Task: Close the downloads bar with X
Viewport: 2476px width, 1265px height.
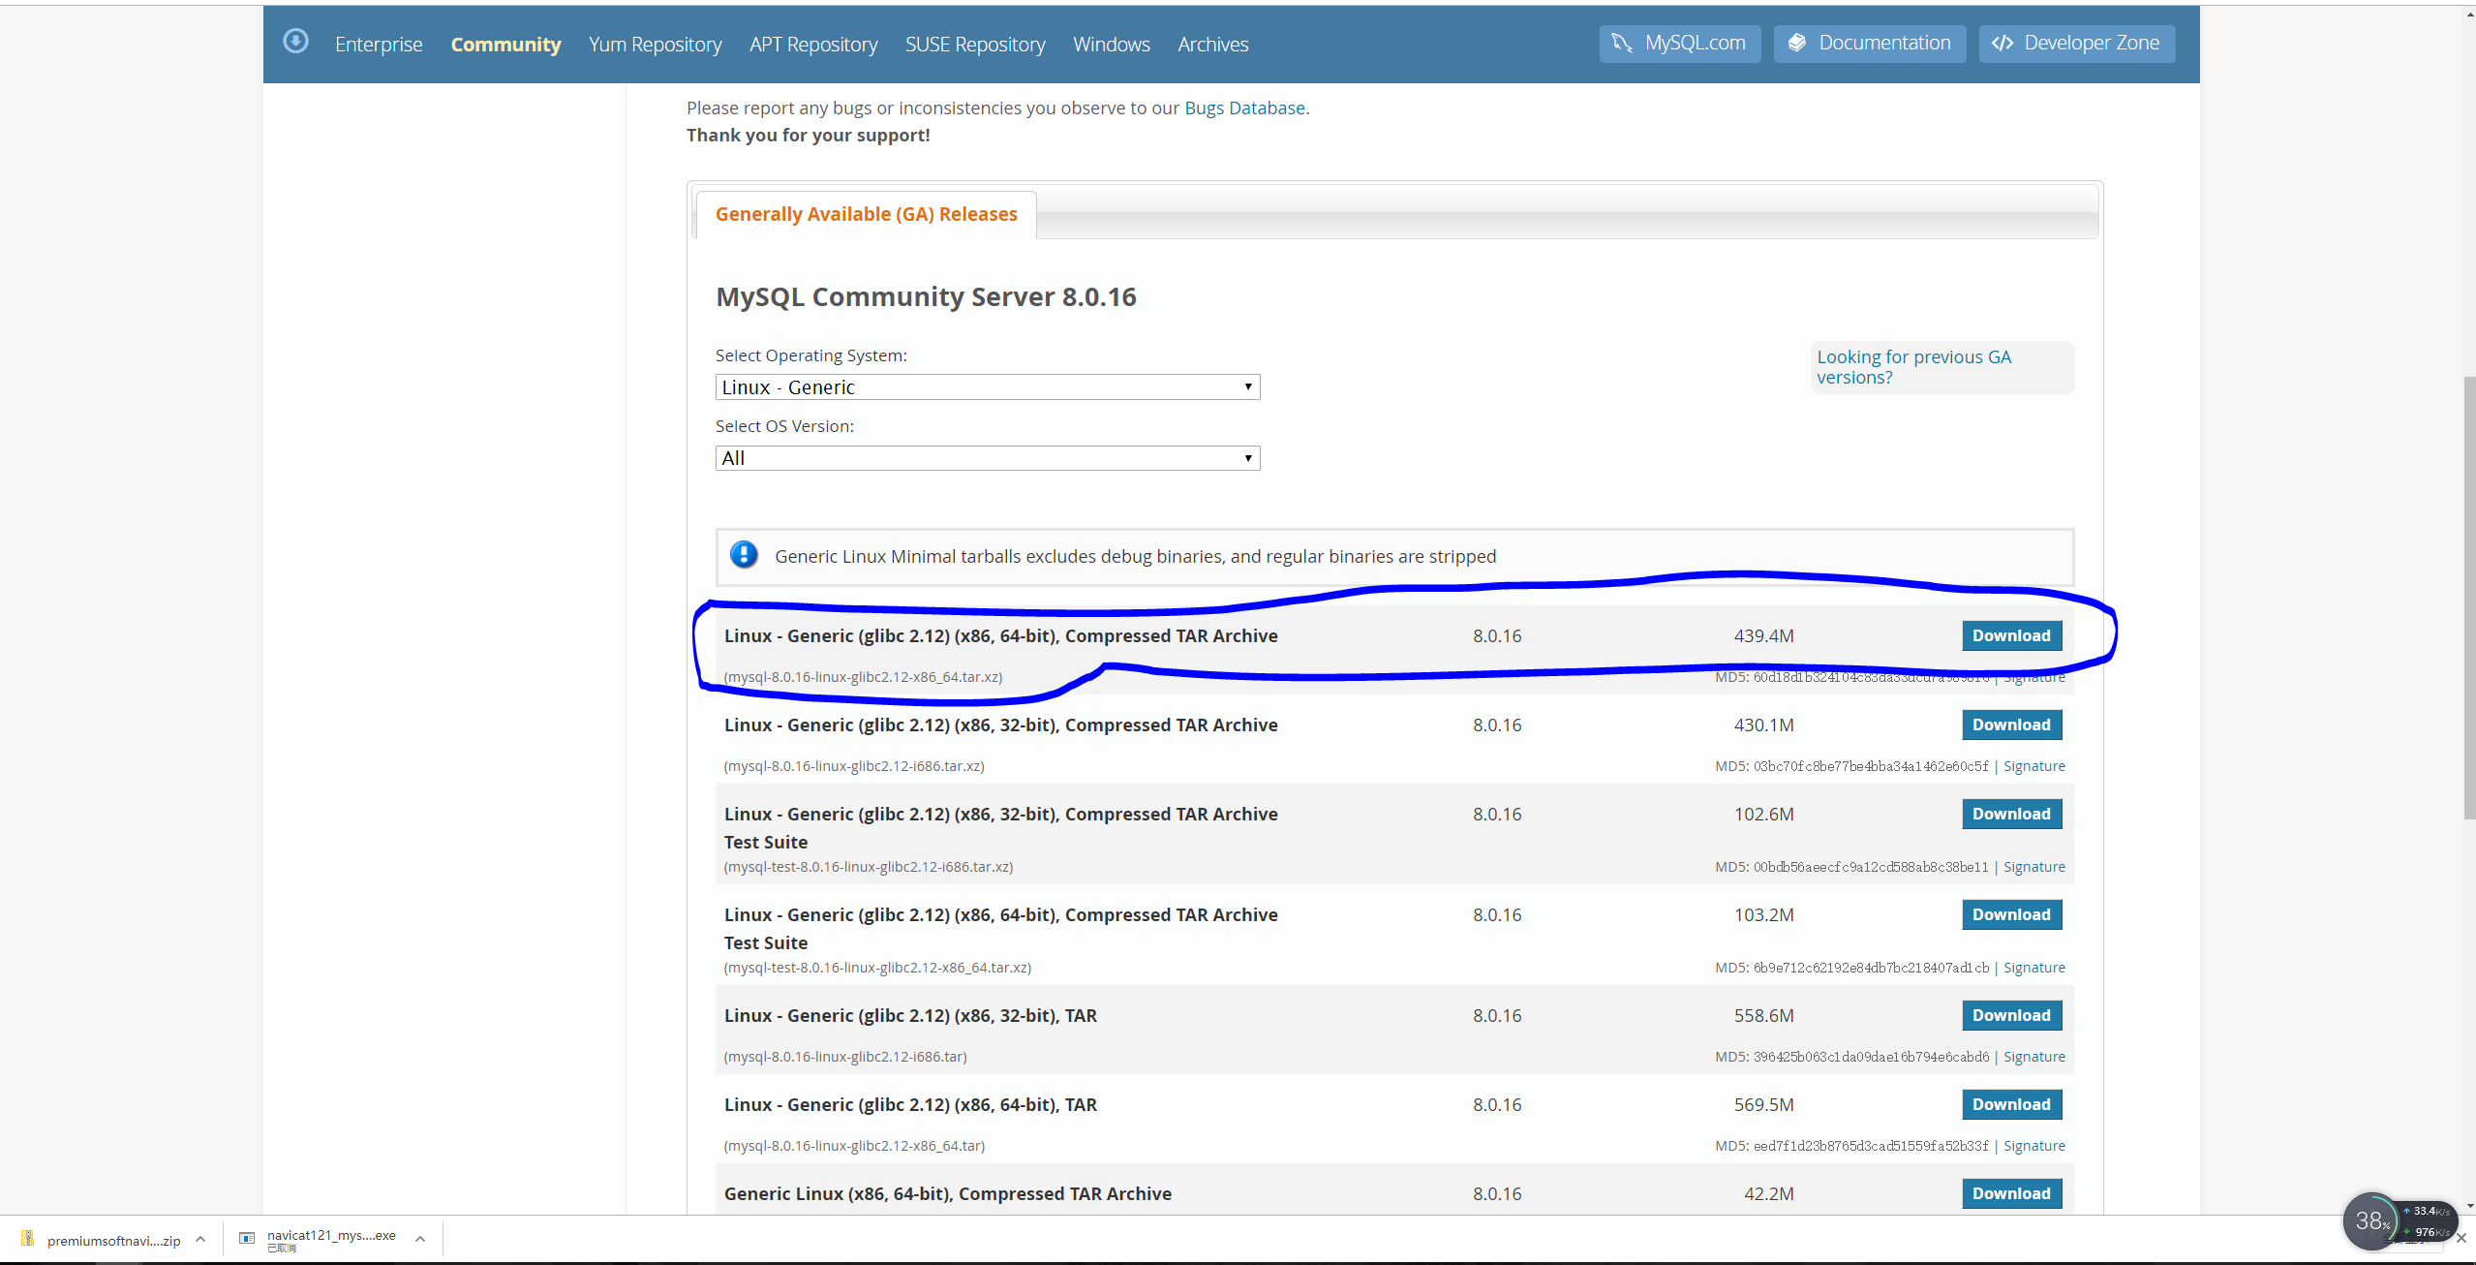Action: tap(2461, 1239)
